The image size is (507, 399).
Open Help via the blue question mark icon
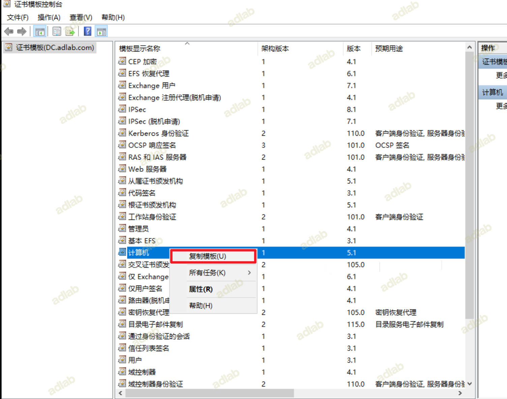pyautogui.click(x=88, y=32)
